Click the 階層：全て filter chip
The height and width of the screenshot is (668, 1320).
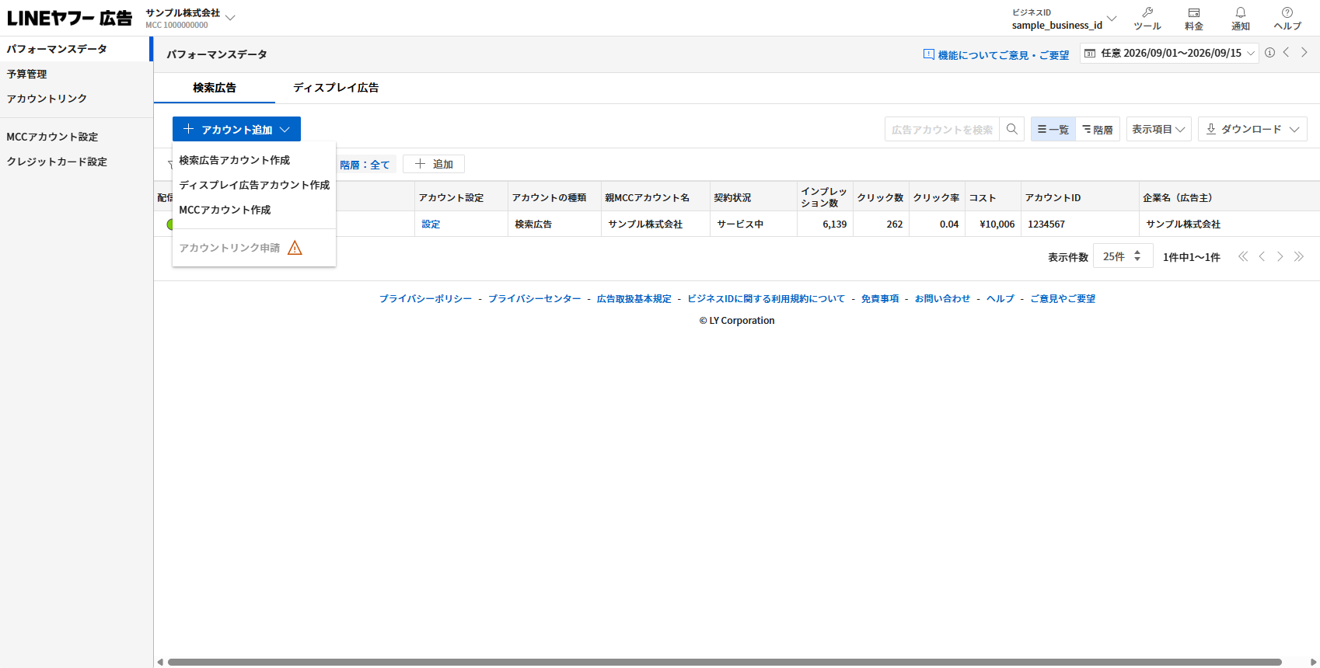click(x=365, y=165)
